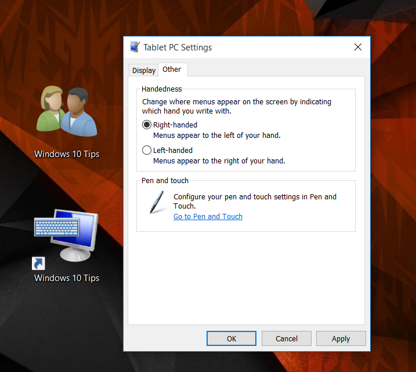Click the Apply button

tap(341, 338)
